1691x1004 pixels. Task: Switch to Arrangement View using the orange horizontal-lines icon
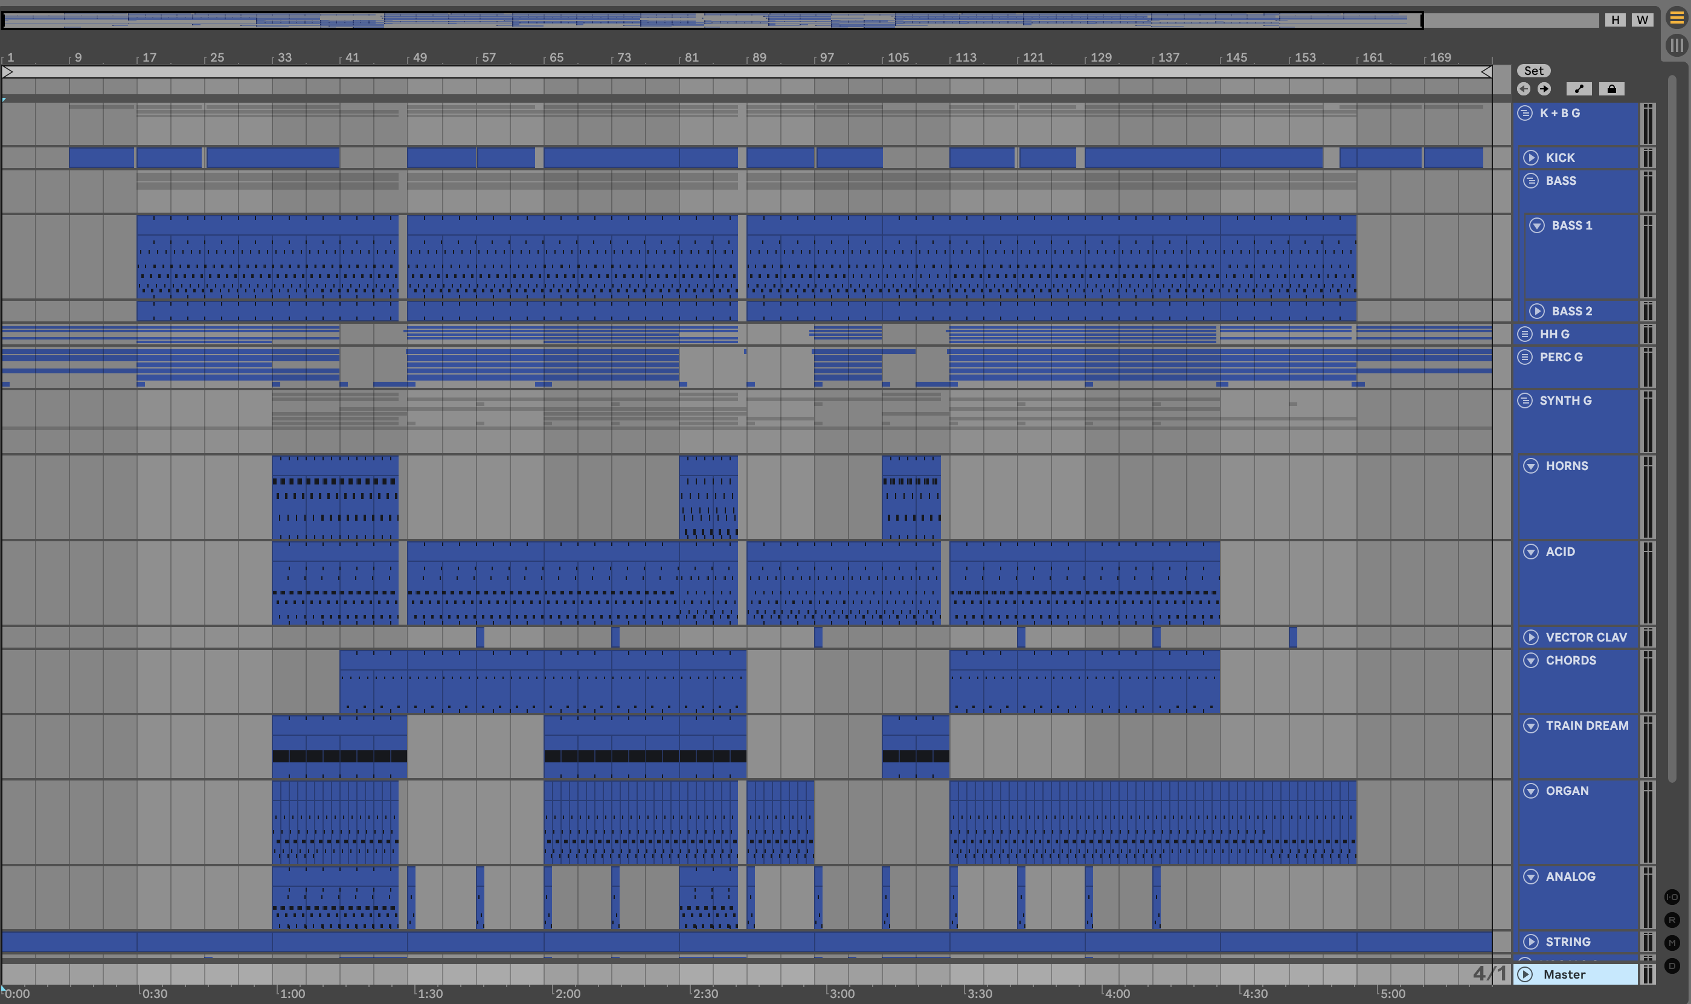1676,18
